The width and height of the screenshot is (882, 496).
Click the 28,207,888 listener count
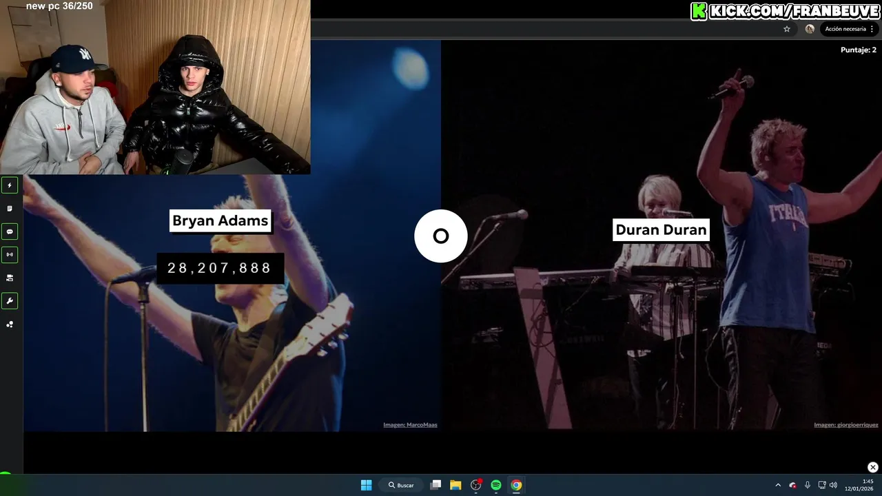(x=220, y=268)
